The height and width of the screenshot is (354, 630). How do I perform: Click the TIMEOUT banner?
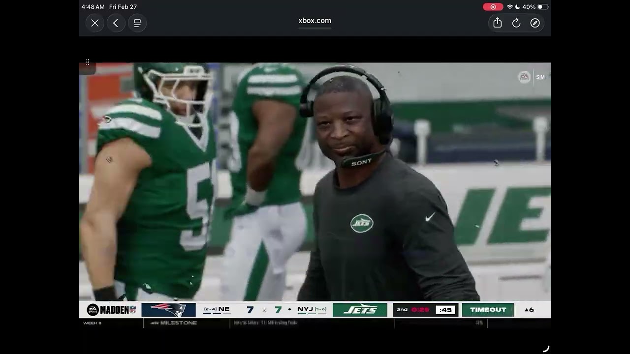(x=488, y=310)
